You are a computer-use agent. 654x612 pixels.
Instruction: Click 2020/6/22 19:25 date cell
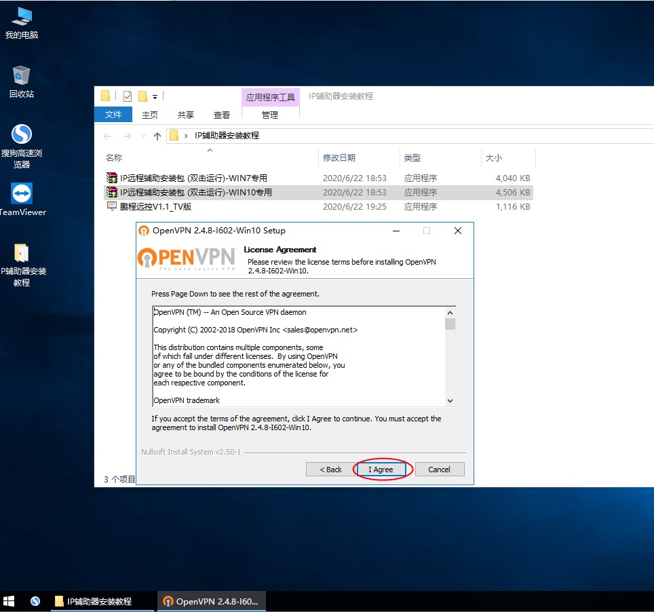[x=355, y=206]
